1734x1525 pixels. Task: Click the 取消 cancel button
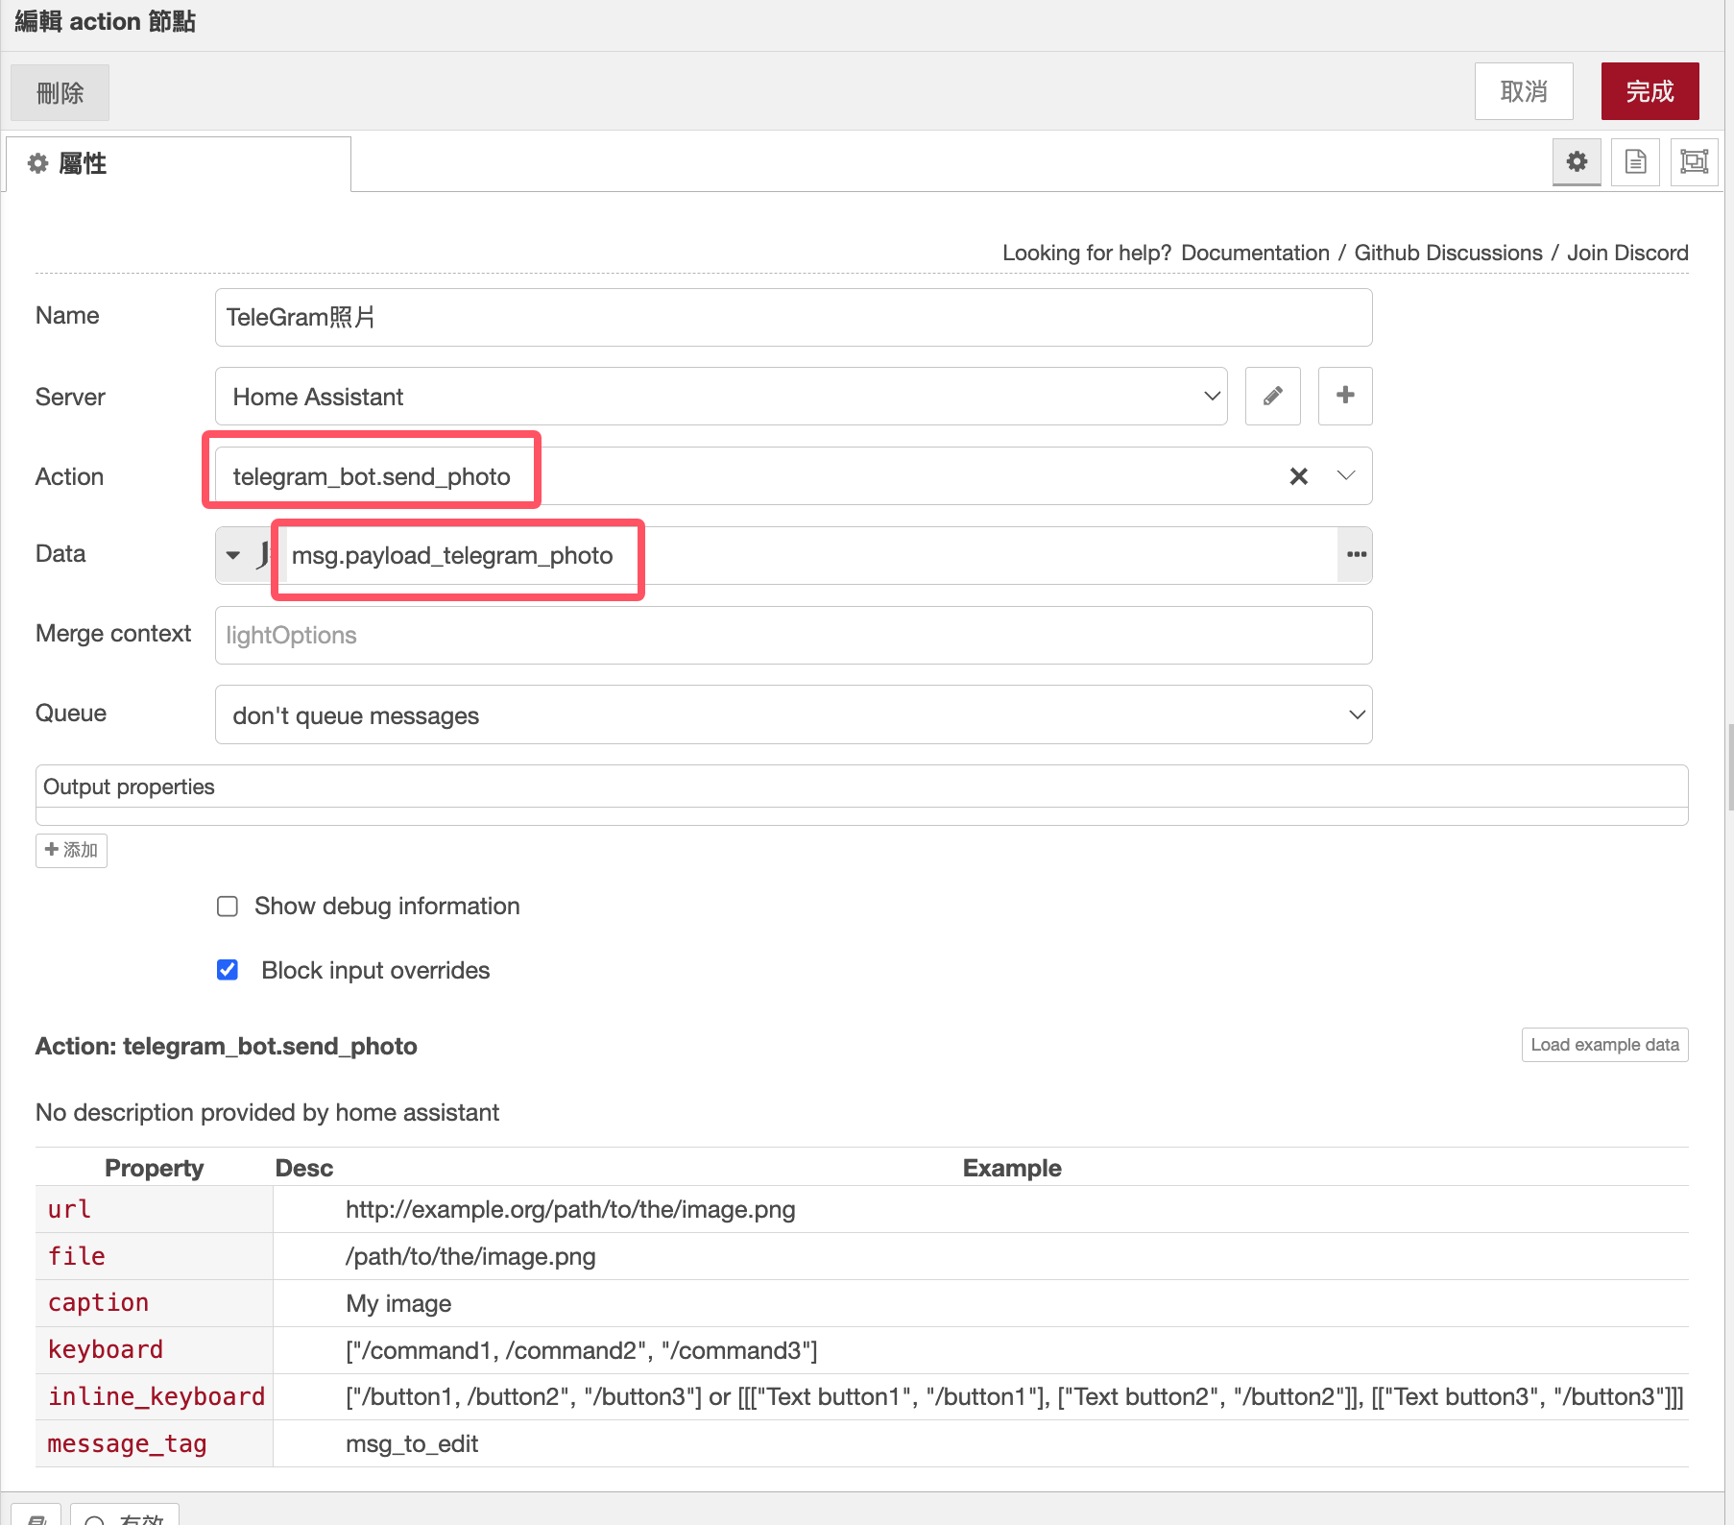1523,92
